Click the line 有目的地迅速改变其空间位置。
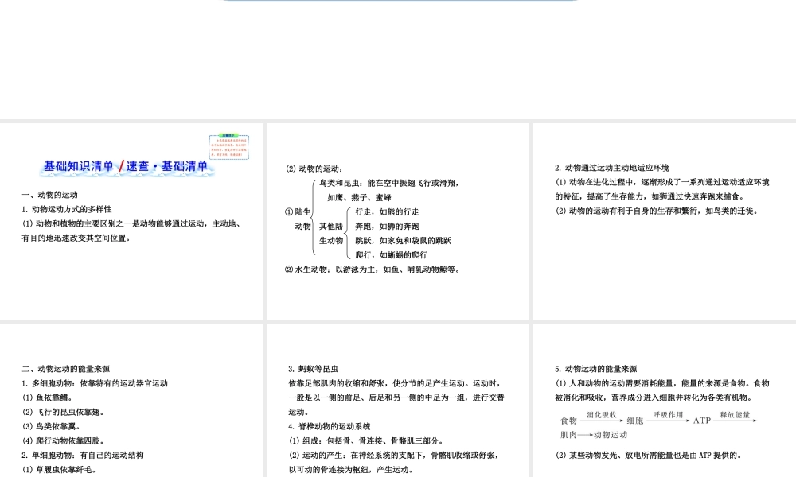 point(76,238)
